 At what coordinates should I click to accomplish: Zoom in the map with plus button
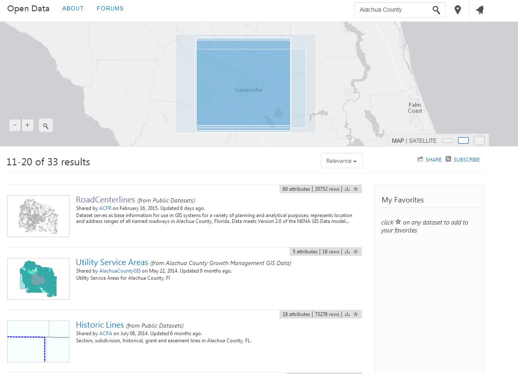coord(28,125)
